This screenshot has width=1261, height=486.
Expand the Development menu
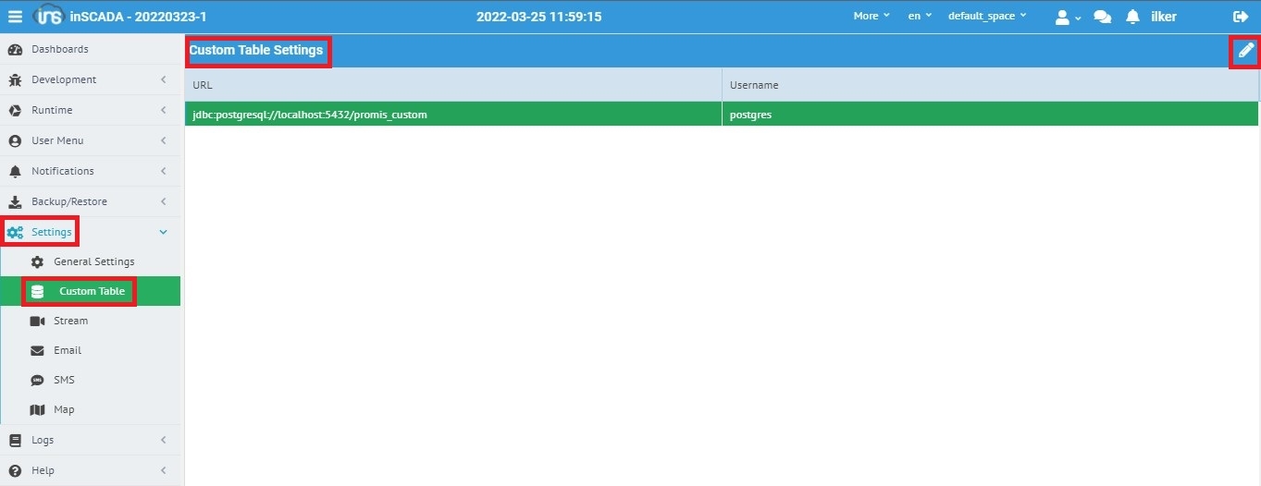click(64, 79)
